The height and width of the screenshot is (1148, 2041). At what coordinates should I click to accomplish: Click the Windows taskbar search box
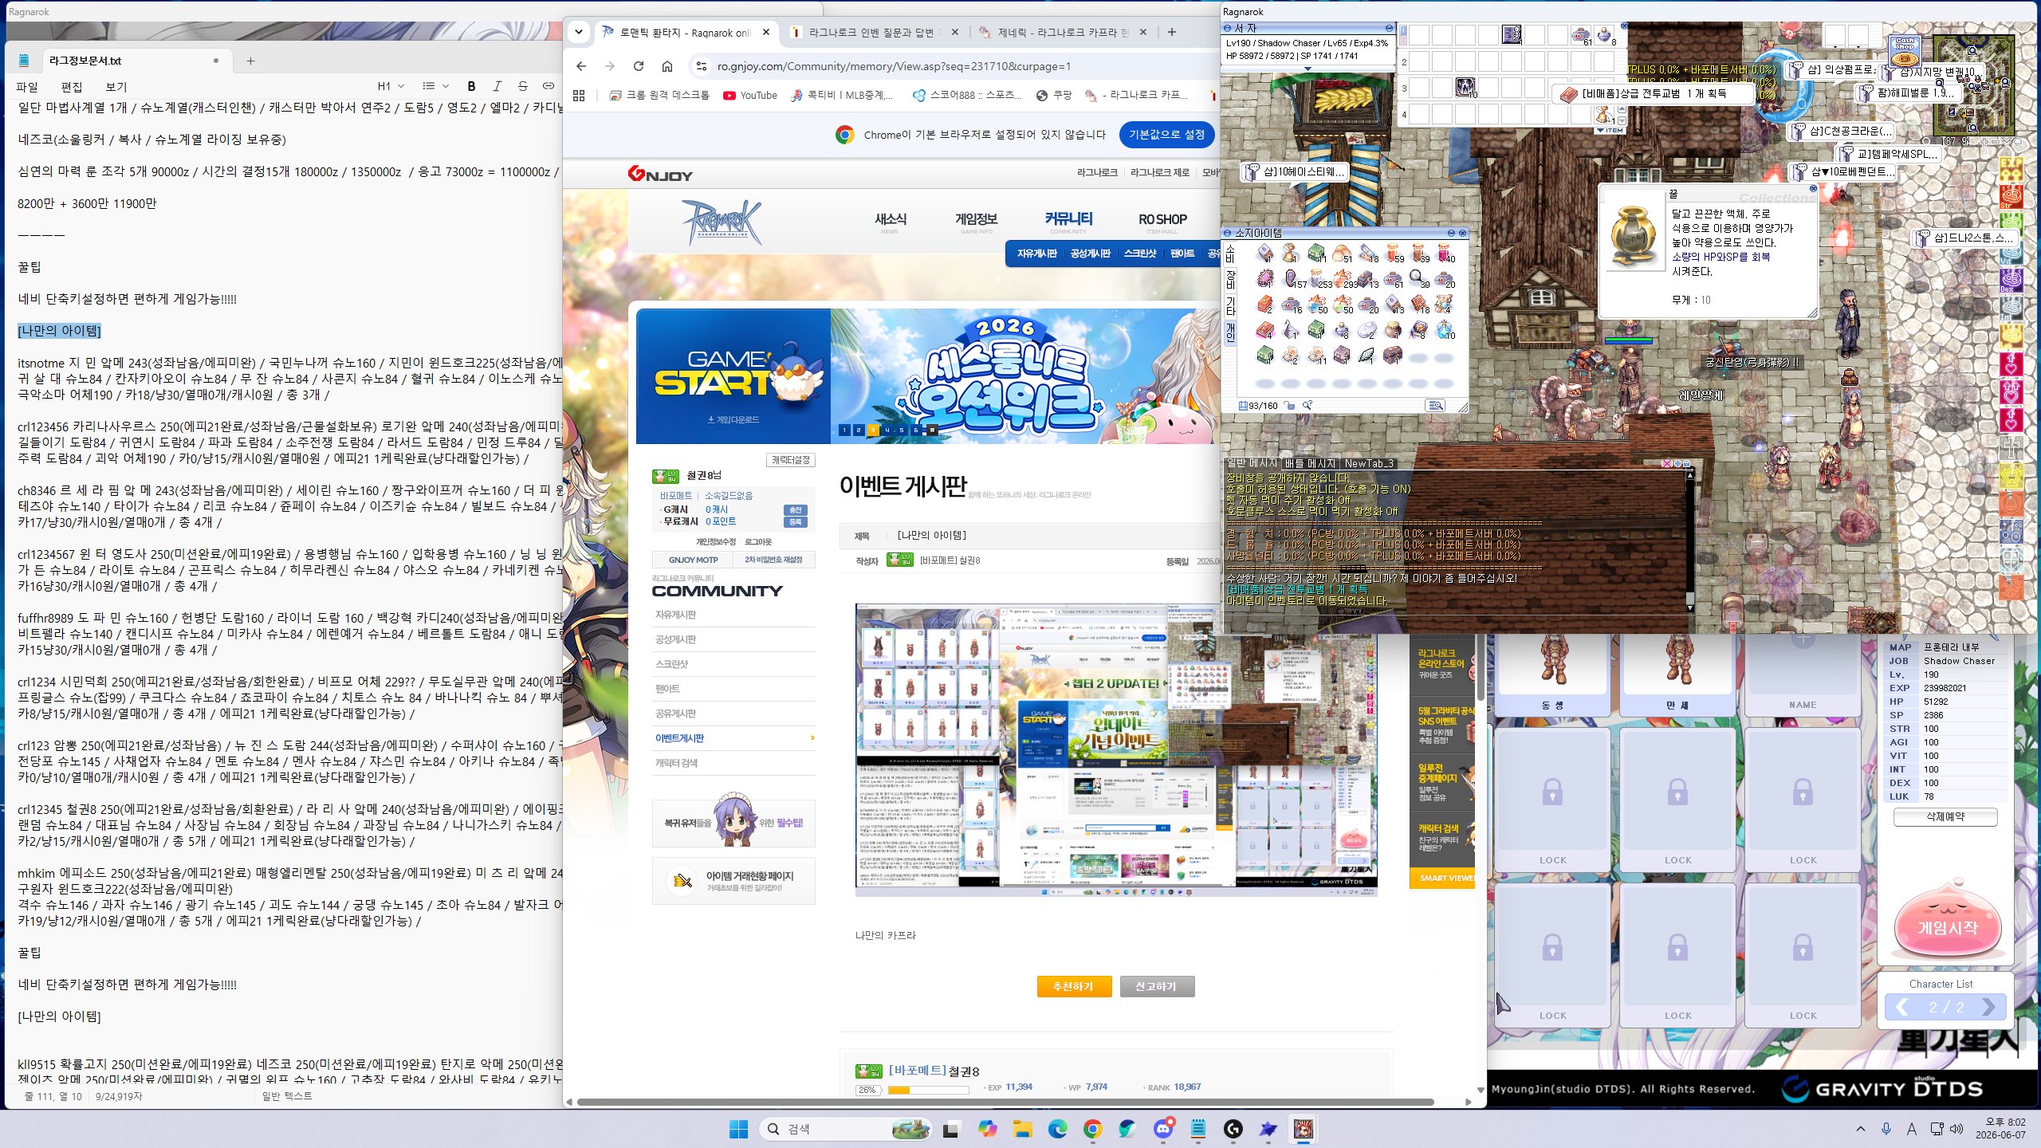(847, 1129)
